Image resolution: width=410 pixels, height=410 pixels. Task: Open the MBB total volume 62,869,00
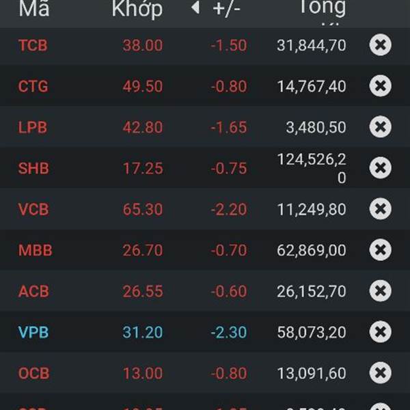312,250
